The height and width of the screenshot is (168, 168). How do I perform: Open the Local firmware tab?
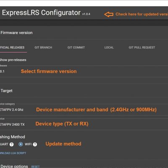click(109, 47)
